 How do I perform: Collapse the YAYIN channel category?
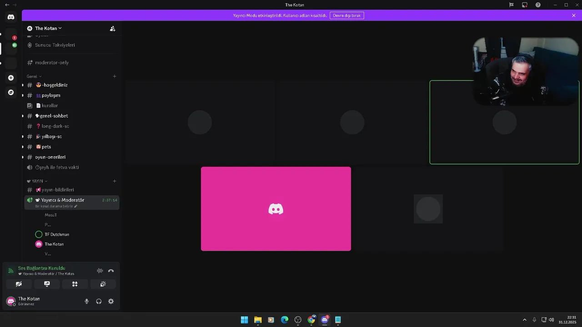37,181
